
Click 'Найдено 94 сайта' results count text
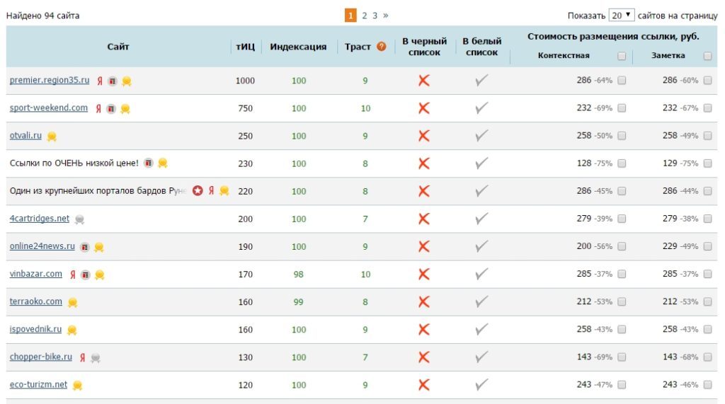(42, 16)
